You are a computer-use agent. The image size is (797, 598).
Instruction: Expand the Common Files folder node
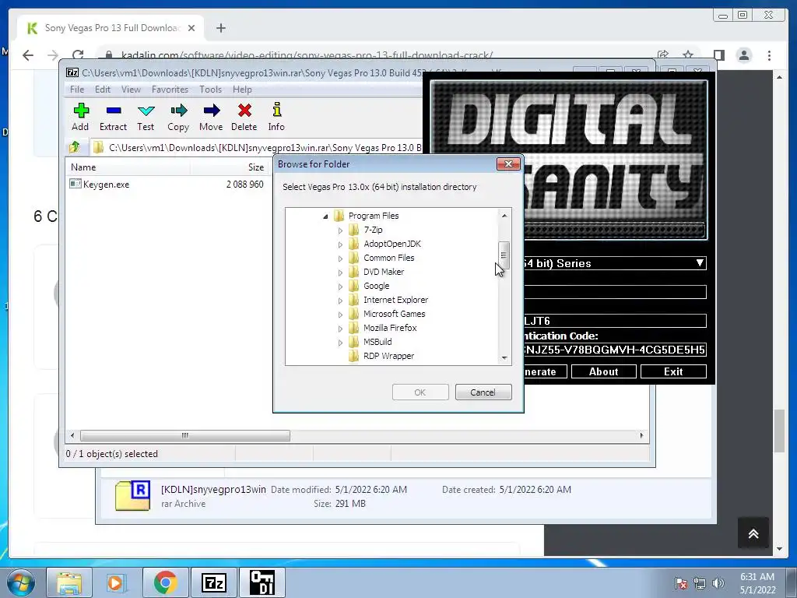[340, 259]
